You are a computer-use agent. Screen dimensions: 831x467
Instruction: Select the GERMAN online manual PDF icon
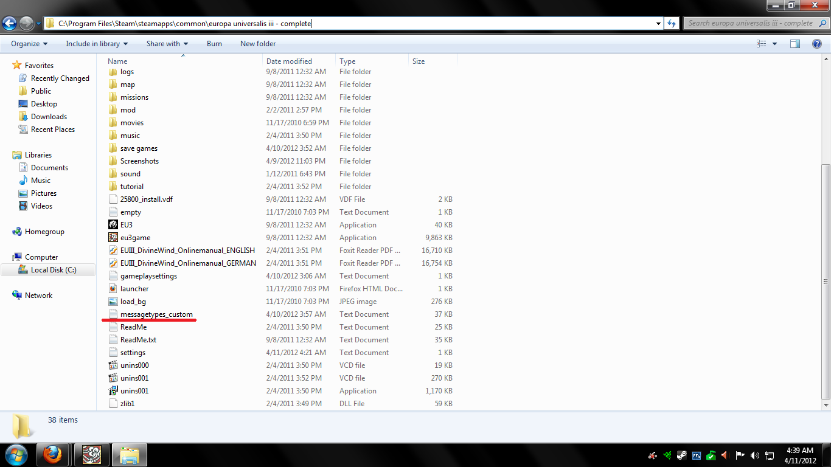[x=113, y=263]
